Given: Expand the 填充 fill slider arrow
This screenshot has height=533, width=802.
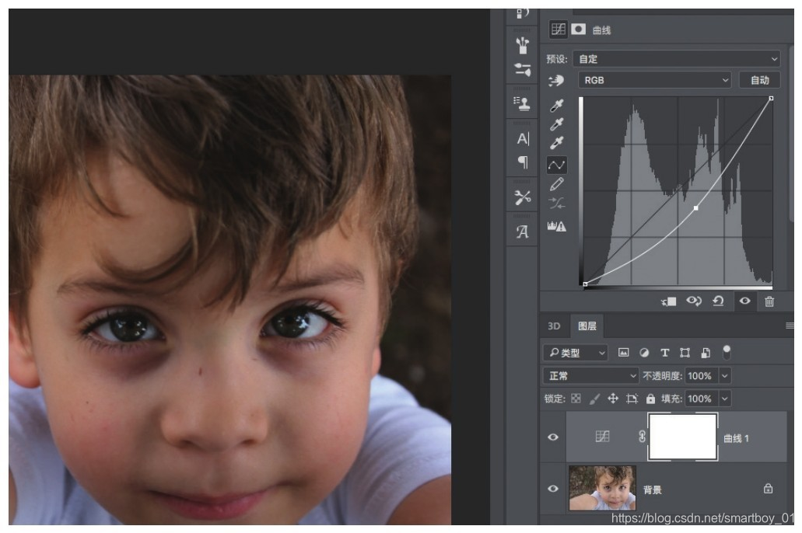Looking at the screenshot, I should tap(725, 399).
